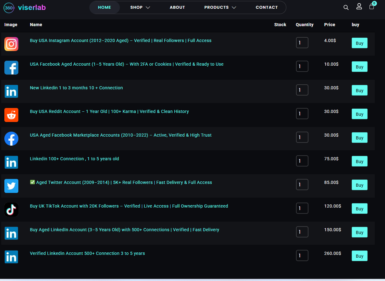Focus quantity field for TikTok account
The width and height of the screenshot is (385, 281).
pos(302,208)
